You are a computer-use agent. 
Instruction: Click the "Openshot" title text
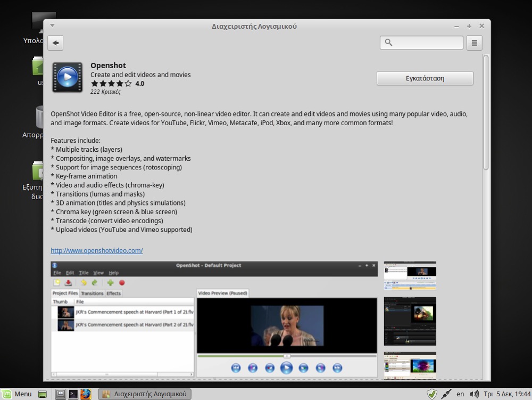coord(108,65)
